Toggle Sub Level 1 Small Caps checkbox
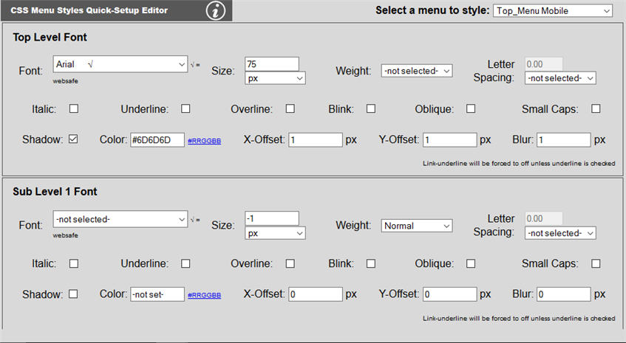 tap(596, 263)
